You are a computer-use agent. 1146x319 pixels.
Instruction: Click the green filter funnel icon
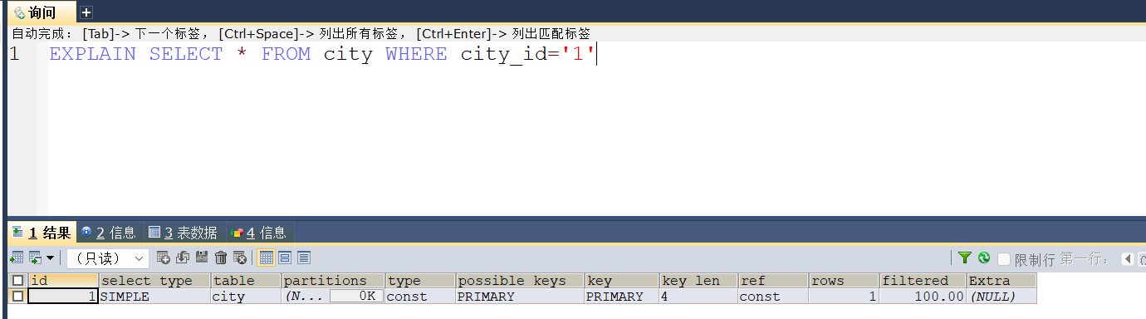(964, 258)
